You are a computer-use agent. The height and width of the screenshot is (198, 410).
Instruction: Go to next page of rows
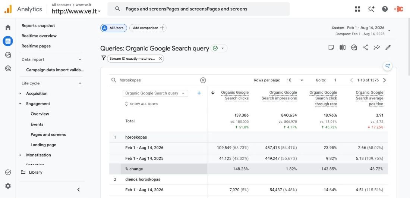coord(384,80)
